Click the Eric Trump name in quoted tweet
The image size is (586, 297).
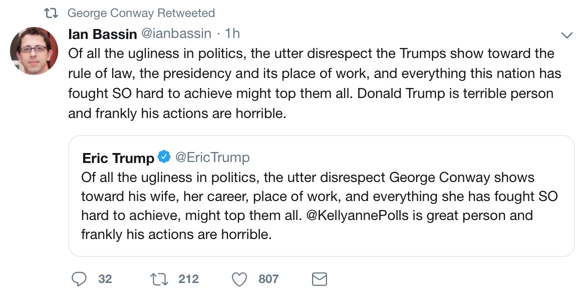click(x=118, y=158)
